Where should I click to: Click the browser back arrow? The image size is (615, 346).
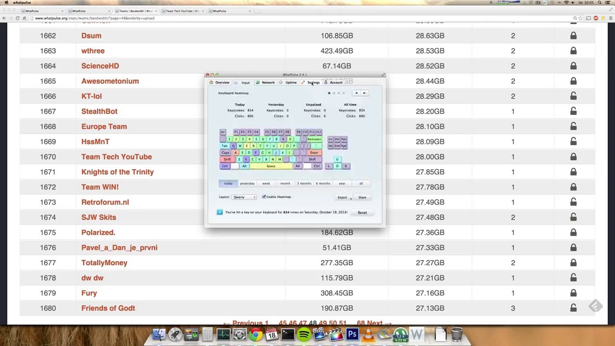pyautogui.click(x=4, y=18)
